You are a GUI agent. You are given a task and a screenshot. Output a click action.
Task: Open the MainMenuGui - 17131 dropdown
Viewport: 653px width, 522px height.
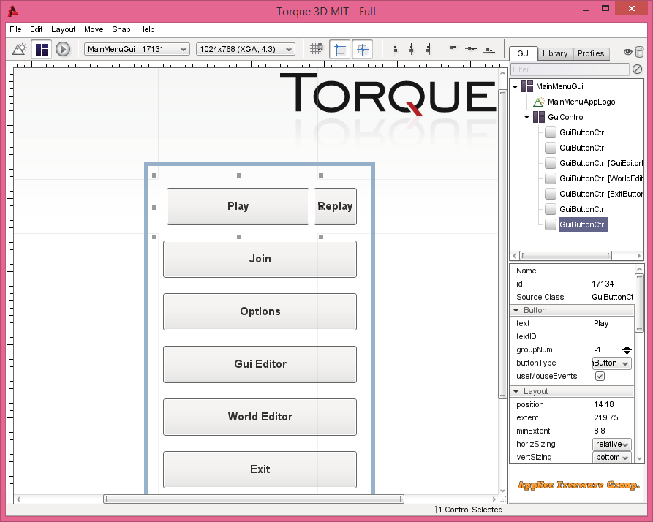(137, 49)
